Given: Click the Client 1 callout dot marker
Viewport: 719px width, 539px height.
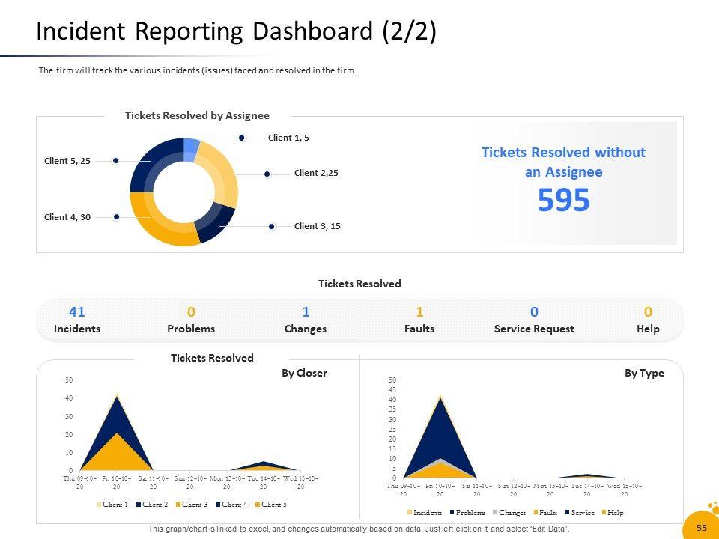Looking at the screenshot, I should click(242, 138).
